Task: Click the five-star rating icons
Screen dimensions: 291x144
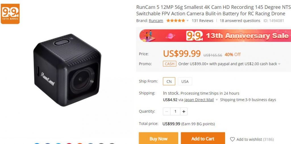Action: point(176,20)
